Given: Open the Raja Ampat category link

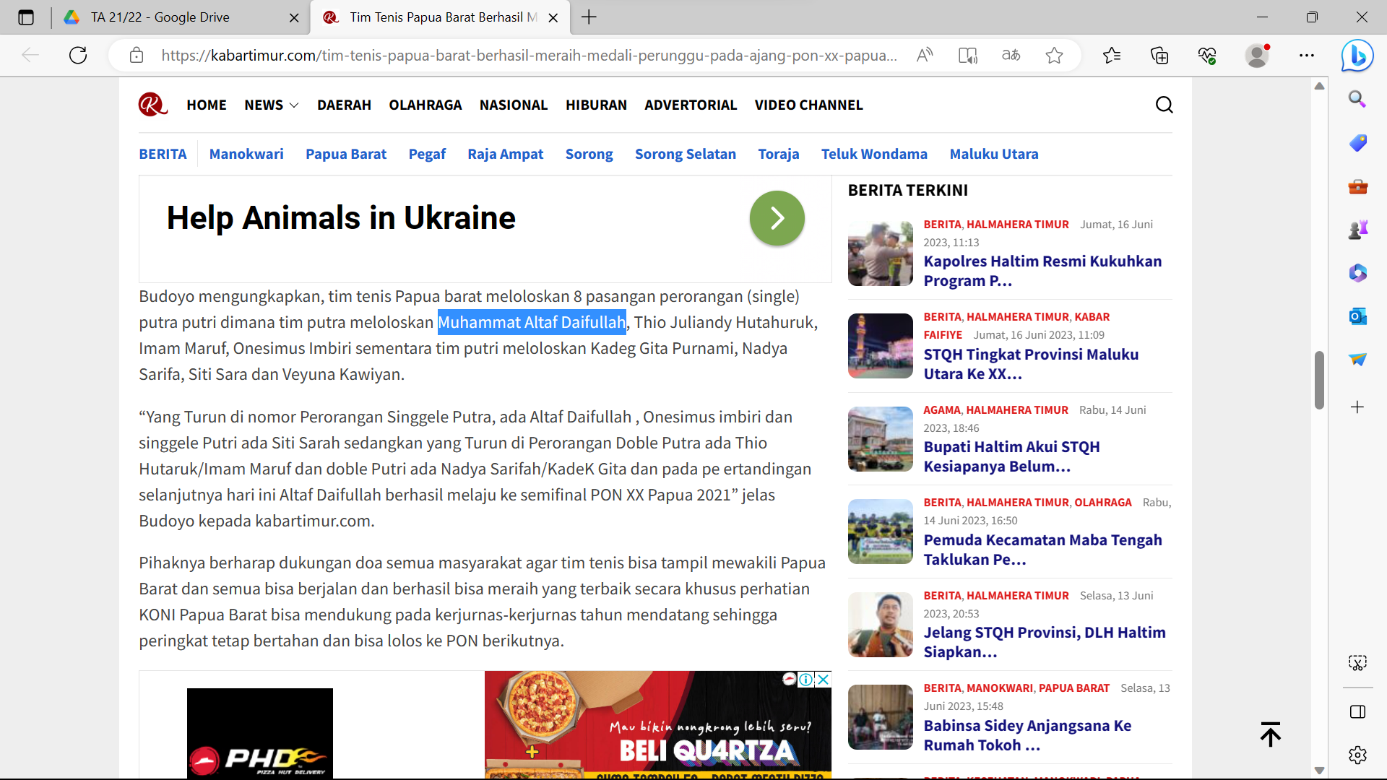Looking at the screenshot, I should (x=505, y=154).
